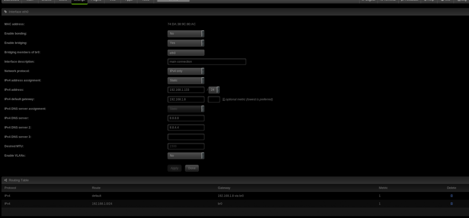Open the IPv4 address assignment dropdown
469x218 pixels.
click(x=186, y=80)
